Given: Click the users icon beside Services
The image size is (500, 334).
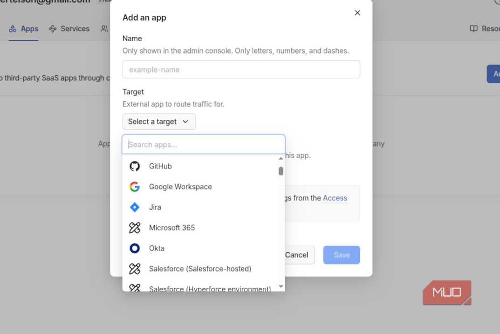Looking at the screenshot, I should [x=104, y=29].
